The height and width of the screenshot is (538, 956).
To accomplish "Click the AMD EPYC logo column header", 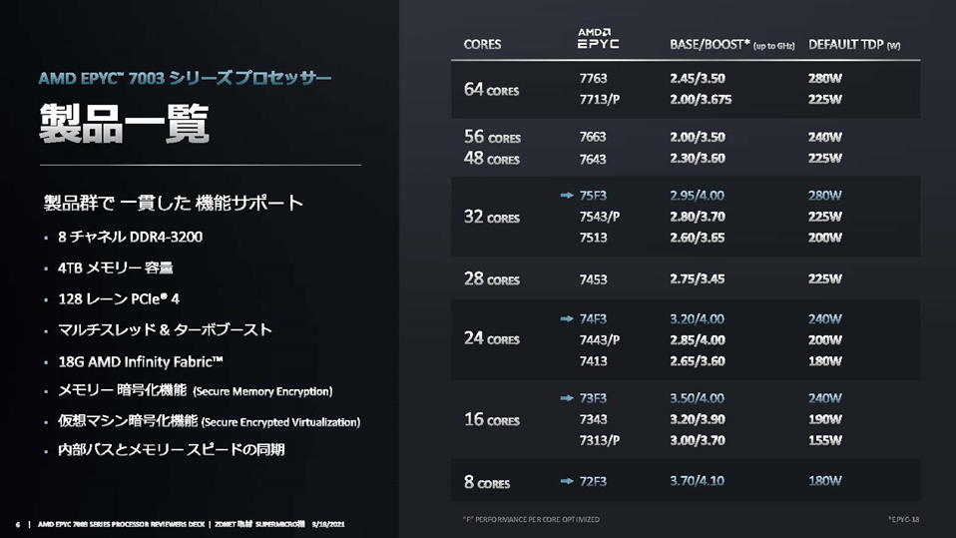I will (x=598, y=39).
